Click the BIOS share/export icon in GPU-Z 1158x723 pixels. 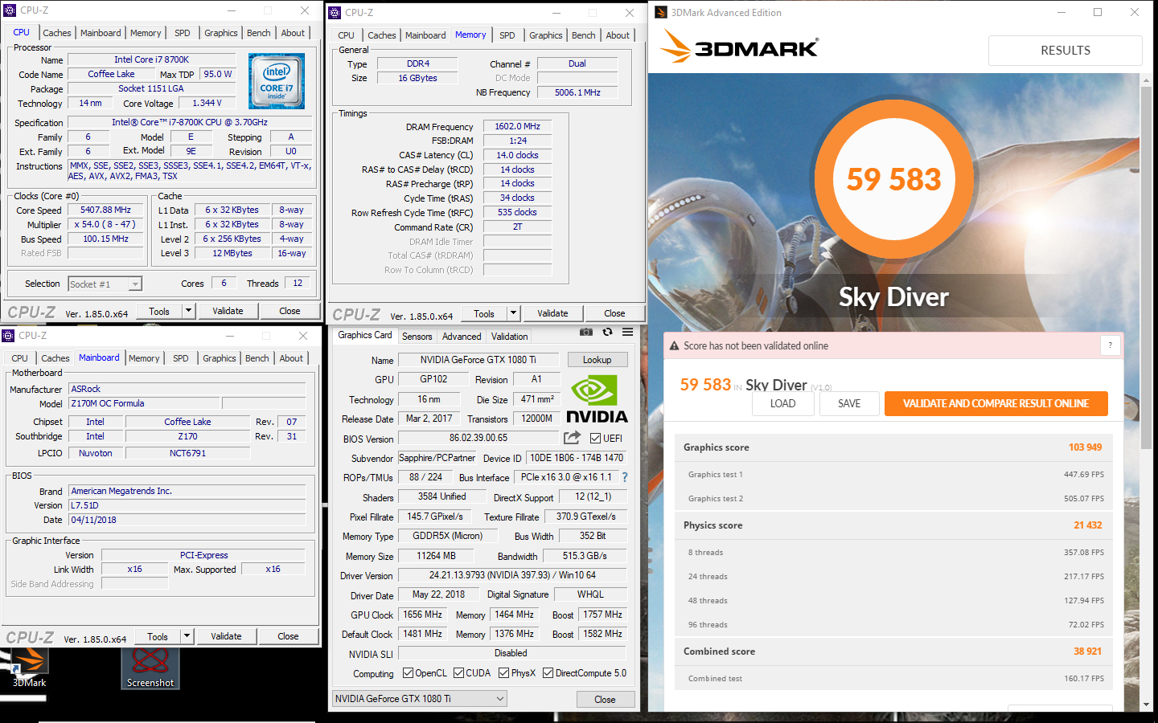coord(572,438)
